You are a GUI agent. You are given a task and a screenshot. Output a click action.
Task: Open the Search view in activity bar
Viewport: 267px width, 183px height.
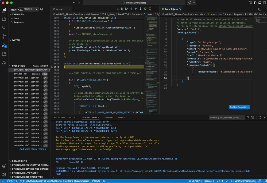click(4, 28)
